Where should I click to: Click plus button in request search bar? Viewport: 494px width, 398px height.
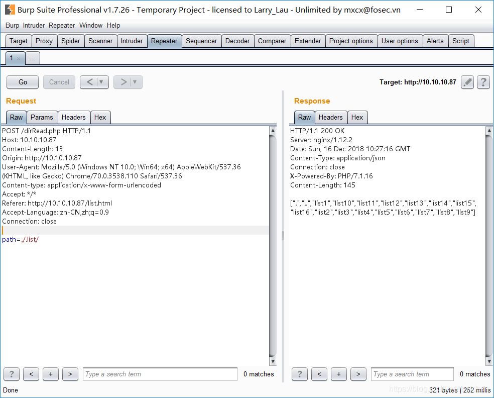pyautogui.click(x=51, y=374)
